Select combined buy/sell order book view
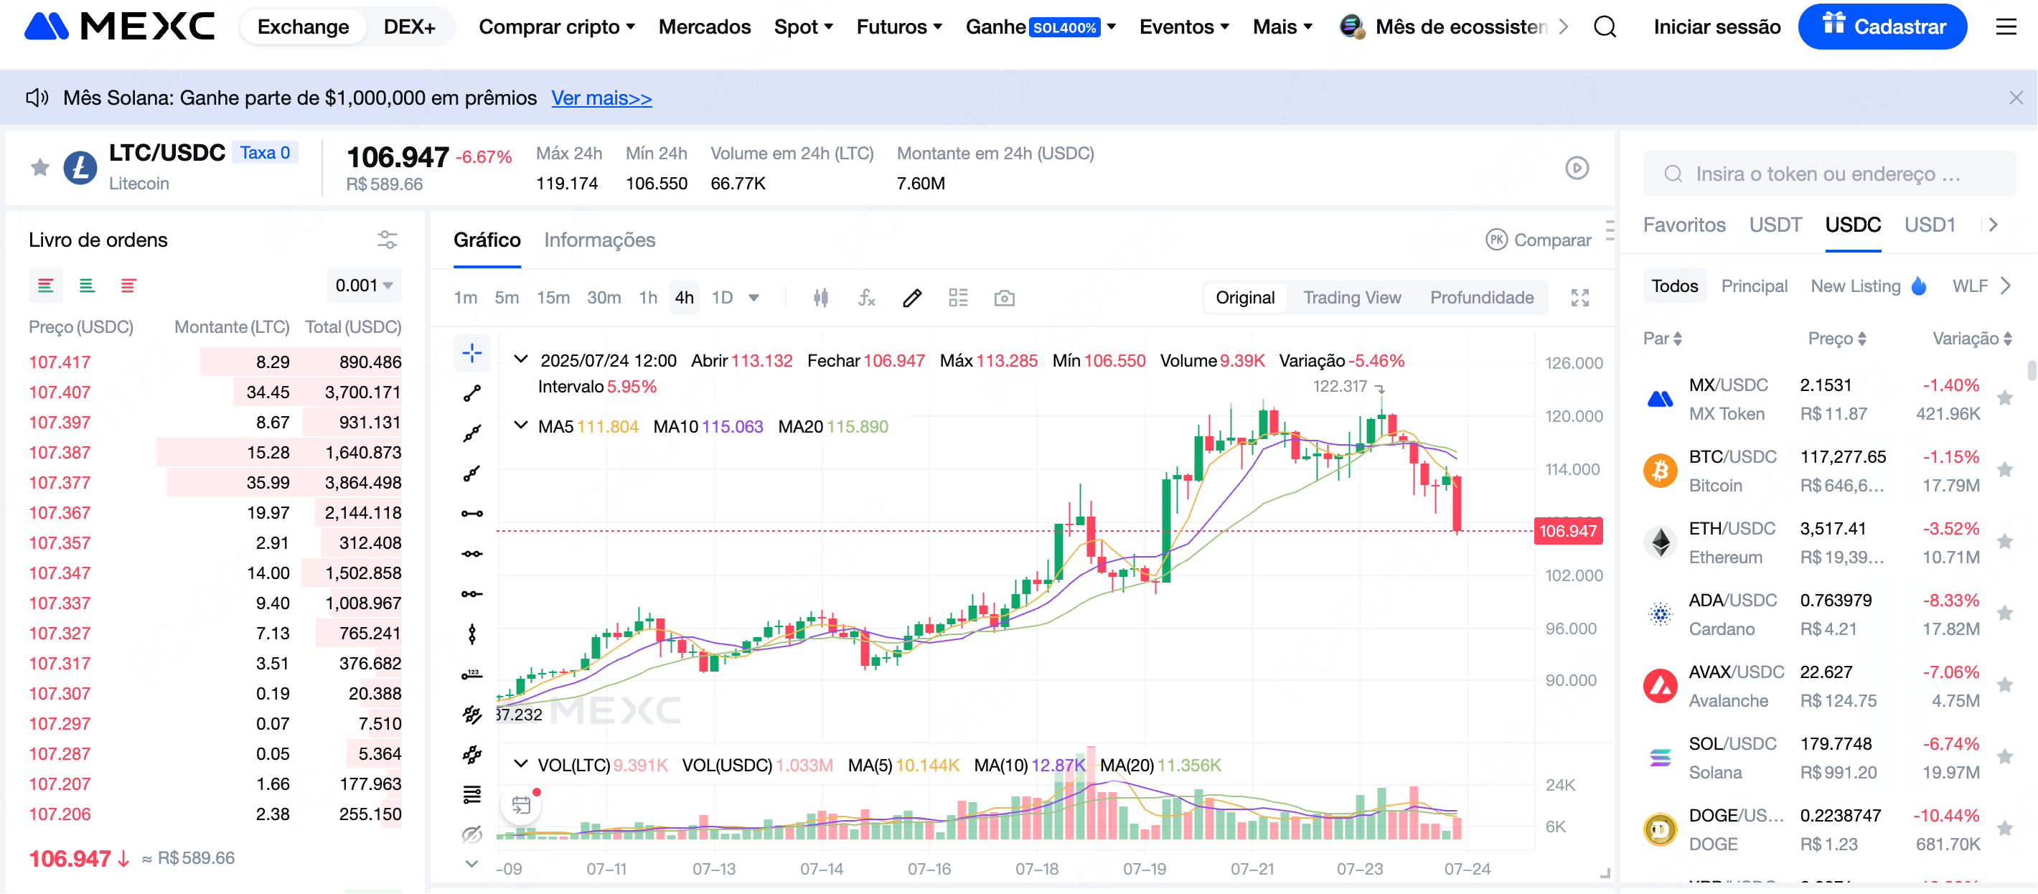The width and height of the screenshot is (2038, 894). pyautogui.click(x=46, y=286)
